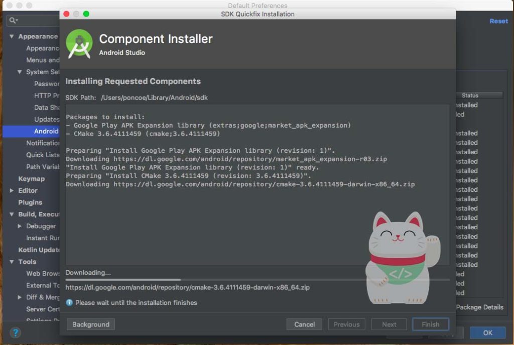The width and height of the screenshot is (514, 345).
Task: Open Notifications settings item
Action: [x=43, y=143]
